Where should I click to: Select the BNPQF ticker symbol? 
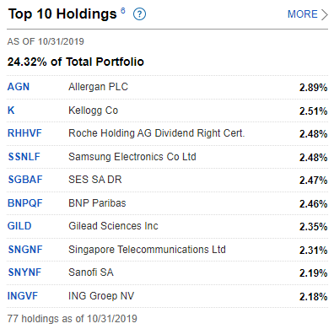(x=24, y=203)
